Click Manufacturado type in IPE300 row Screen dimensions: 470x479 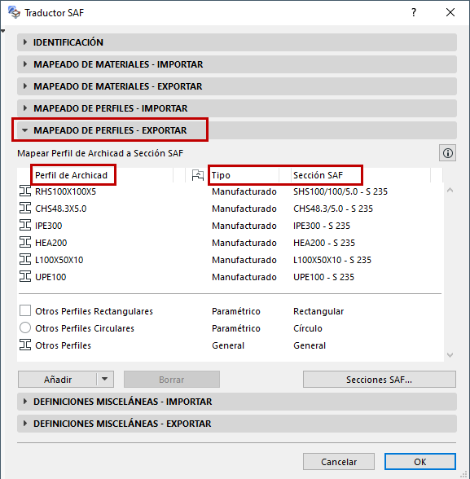coord(244,226)
